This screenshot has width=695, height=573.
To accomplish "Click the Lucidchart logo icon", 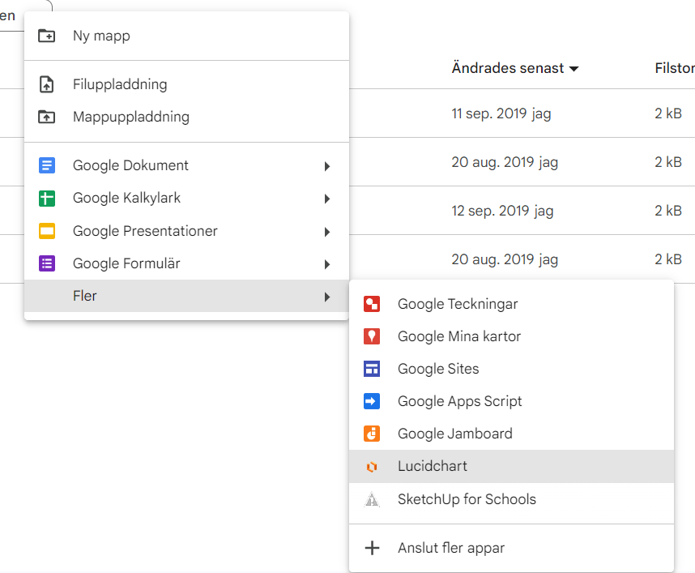I will click(x=372, y=467).
